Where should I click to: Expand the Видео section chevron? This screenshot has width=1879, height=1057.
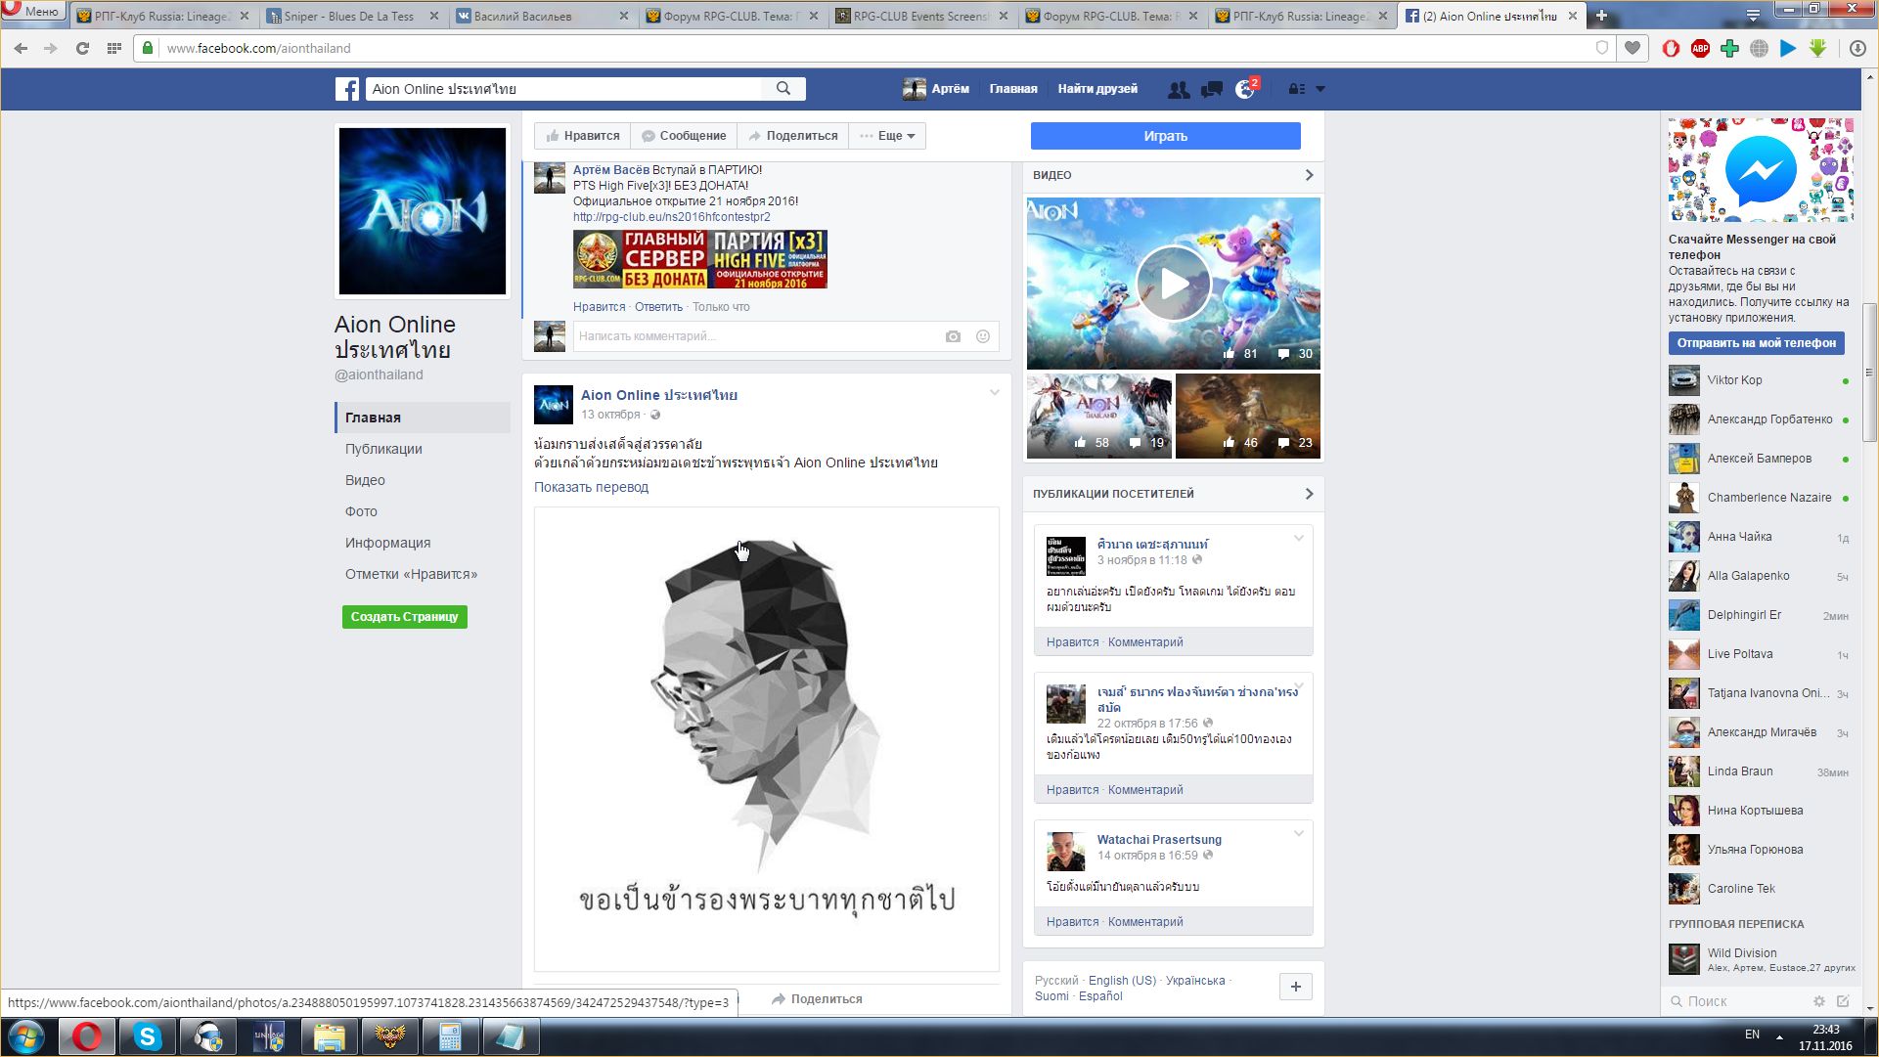point(1310,175)
